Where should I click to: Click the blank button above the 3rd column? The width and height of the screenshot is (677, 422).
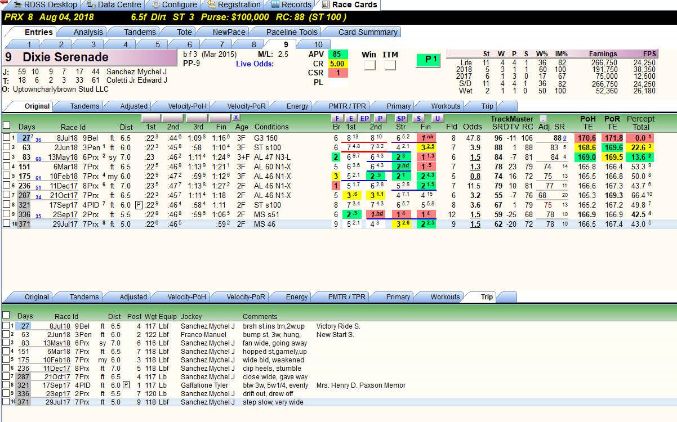click(197, 118)
